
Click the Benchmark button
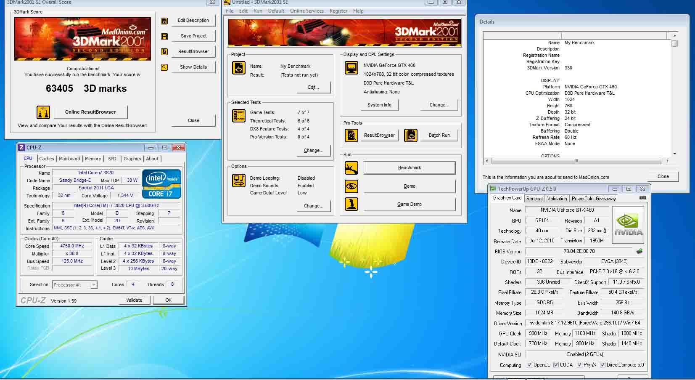coord(410,167)
